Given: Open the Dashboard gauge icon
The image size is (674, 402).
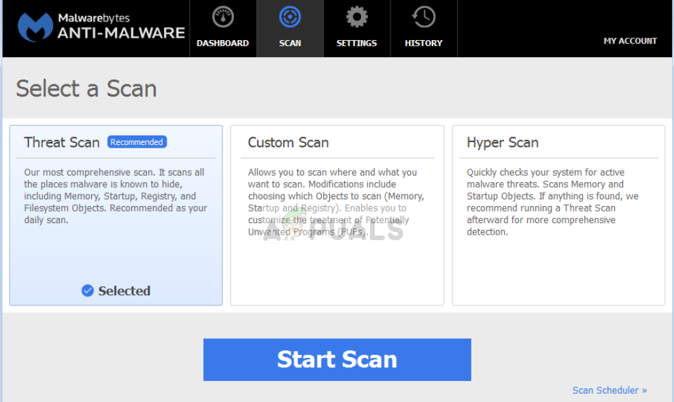Looking at the screenshot, I should point(222,17).
